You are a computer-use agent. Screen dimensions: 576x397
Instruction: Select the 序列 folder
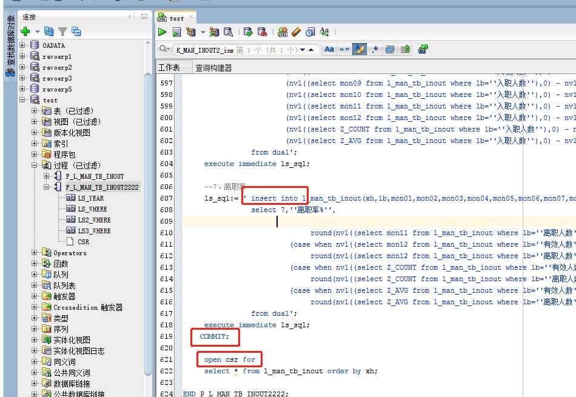click(61, 329)
